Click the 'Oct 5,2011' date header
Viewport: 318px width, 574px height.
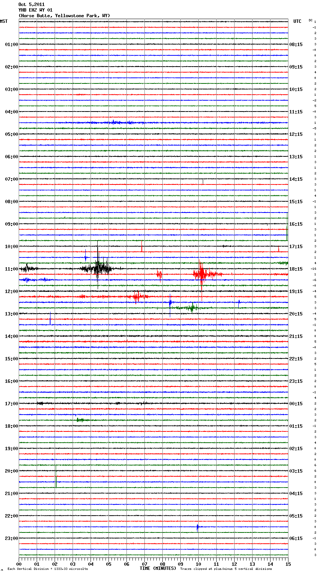(31, 4)
